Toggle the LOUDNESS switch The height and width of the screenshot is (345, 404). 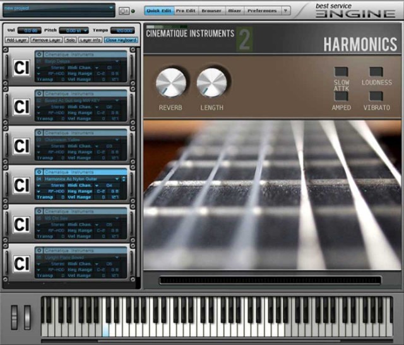(376, 72)
